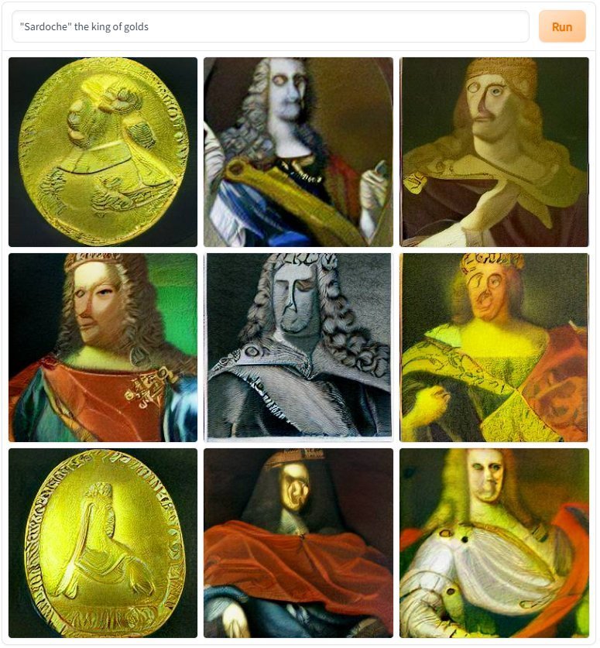Select the portrait with gray wig and blue sash
Image resolution: width=600 pixels, height=648 pixels.
coord(298,152)
